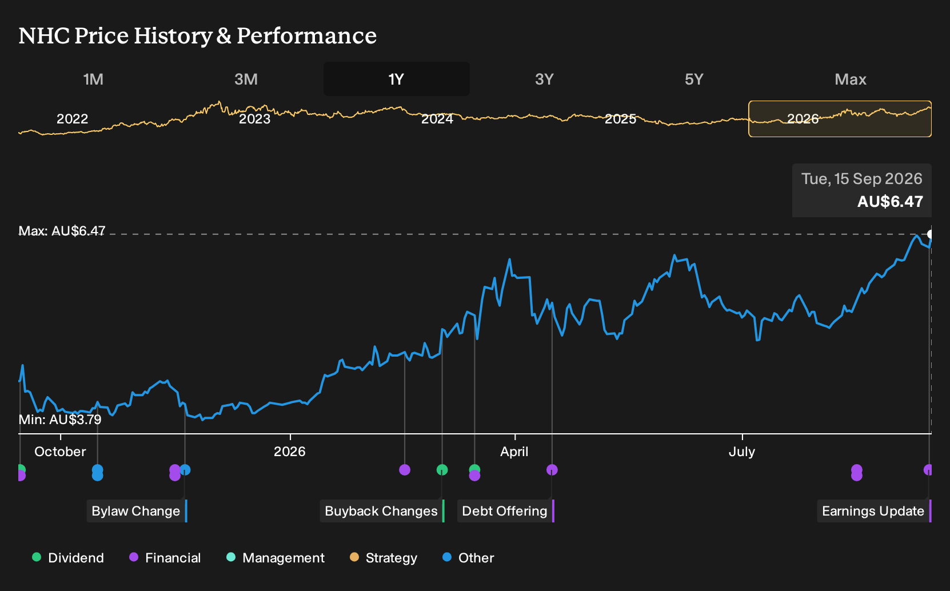
Task: Toggle the Financial legend filter
Action: pos(165,558)
